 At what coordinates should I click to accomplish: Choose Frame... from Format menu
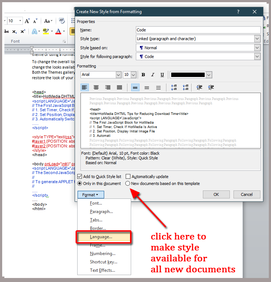click(104, 245)
